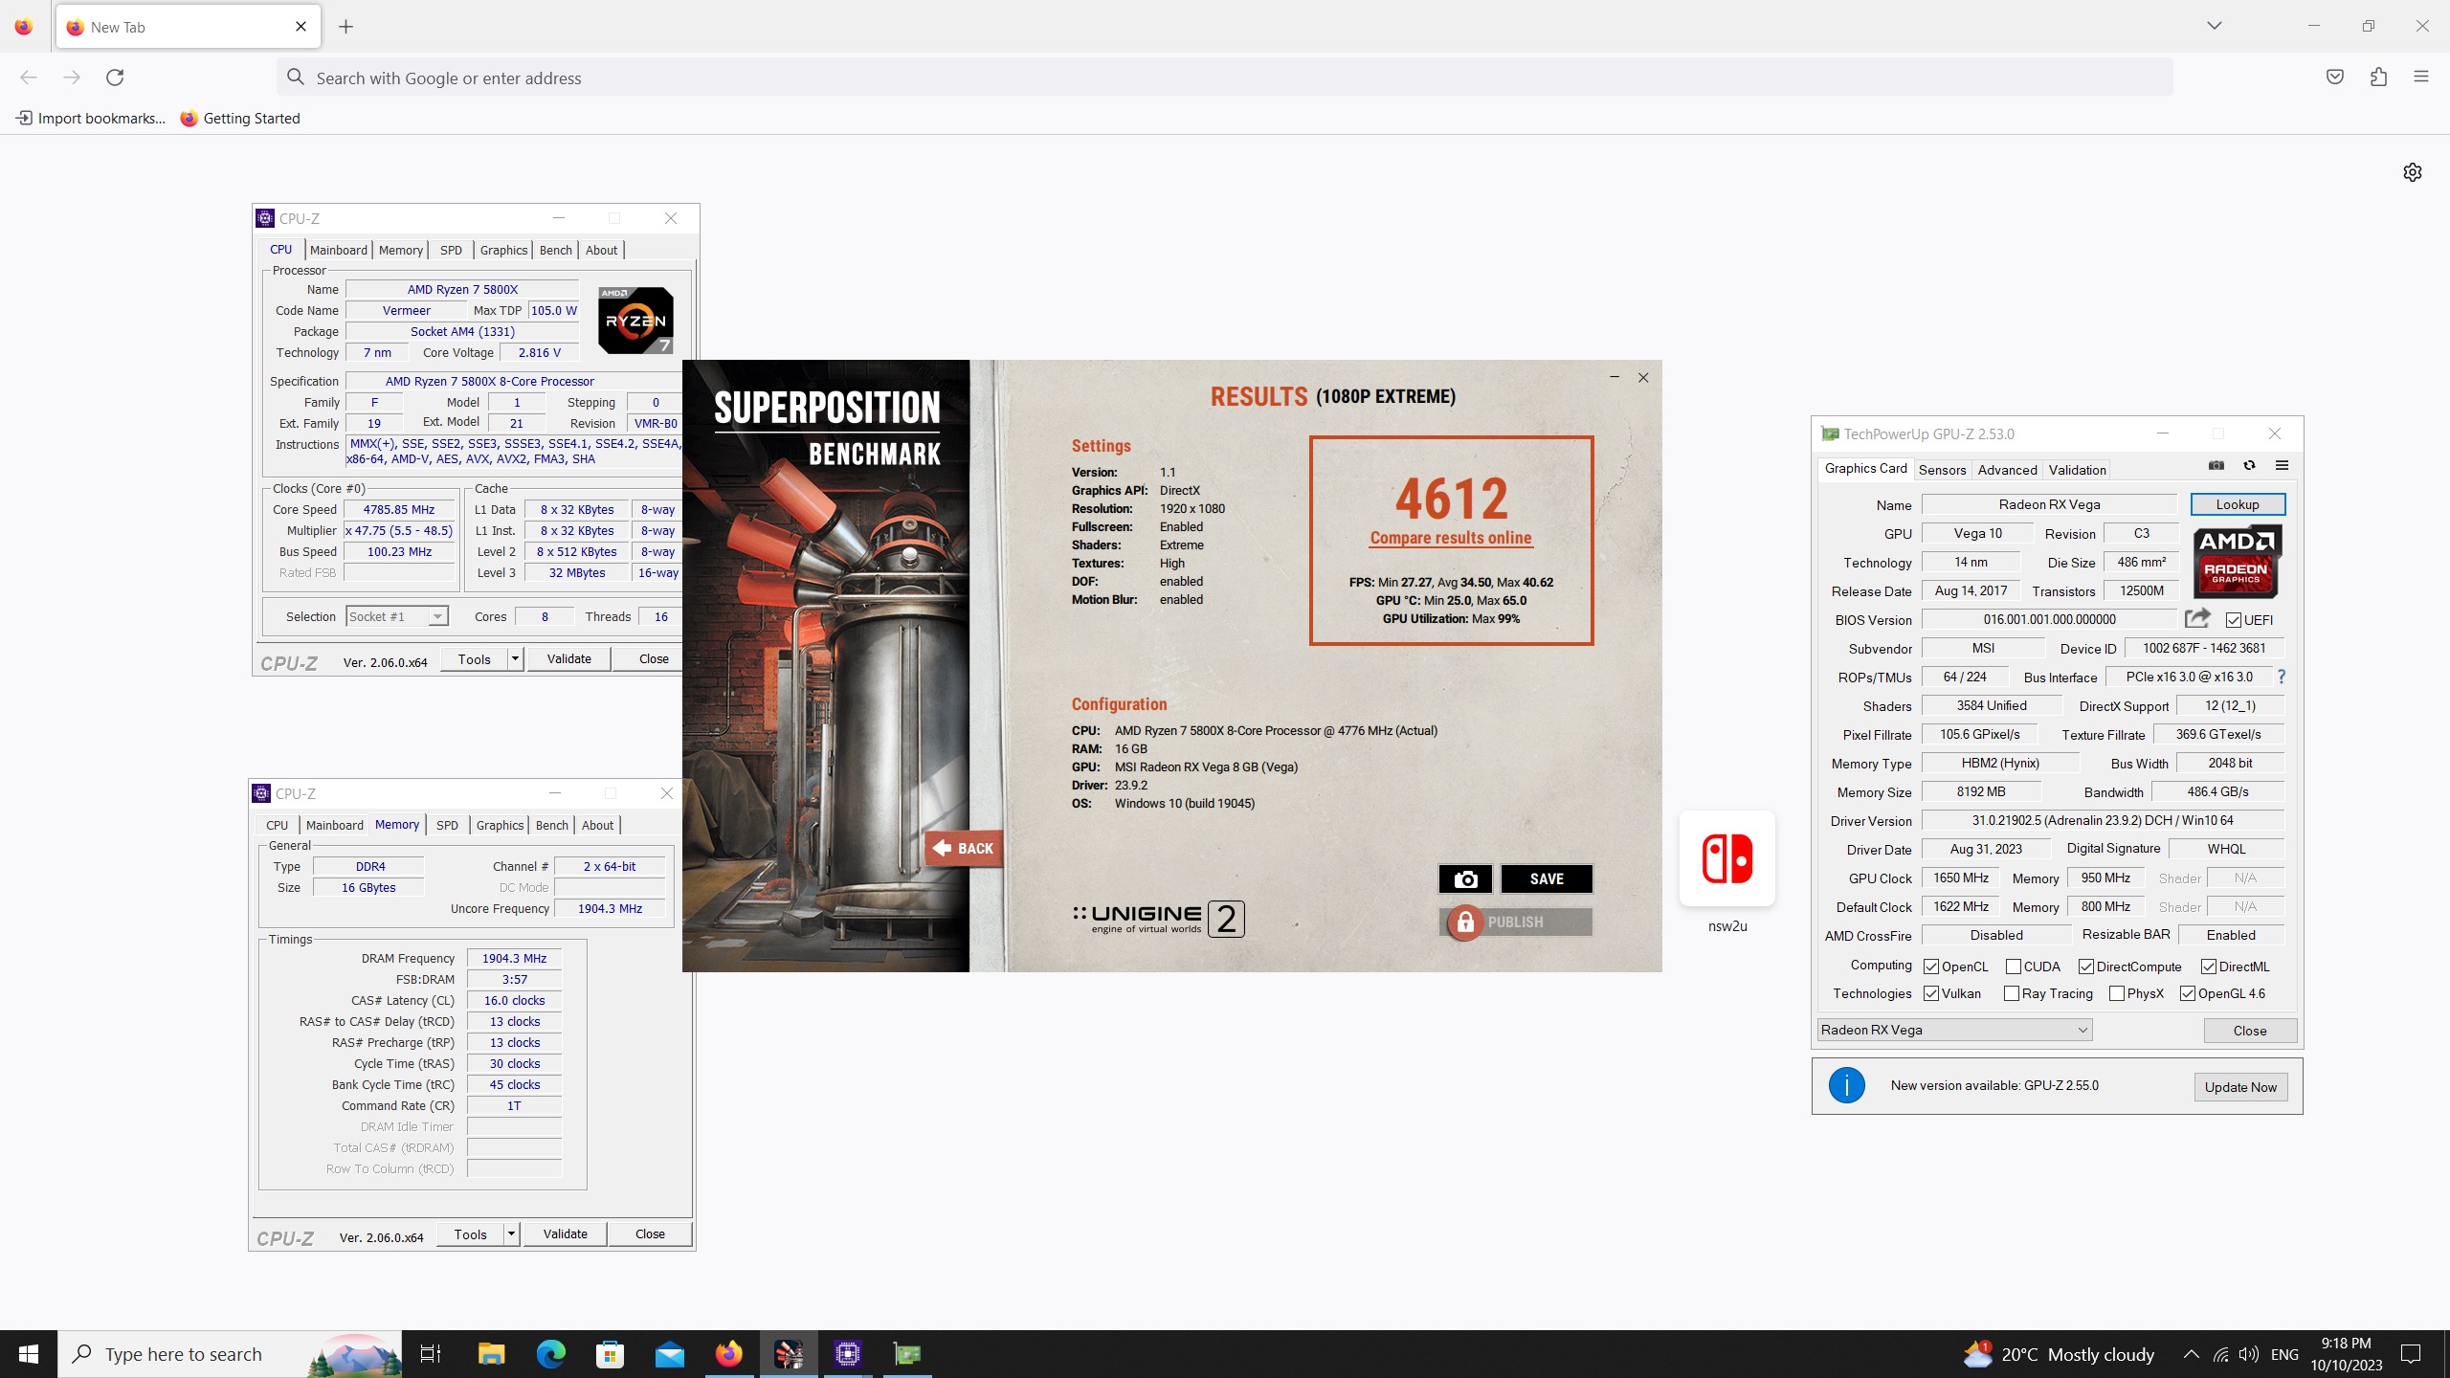This screenshot has height=1378, width=2450.
Task: Show hidden system tray icons
Action: pyautogui.click(x=2191, y=1354)
